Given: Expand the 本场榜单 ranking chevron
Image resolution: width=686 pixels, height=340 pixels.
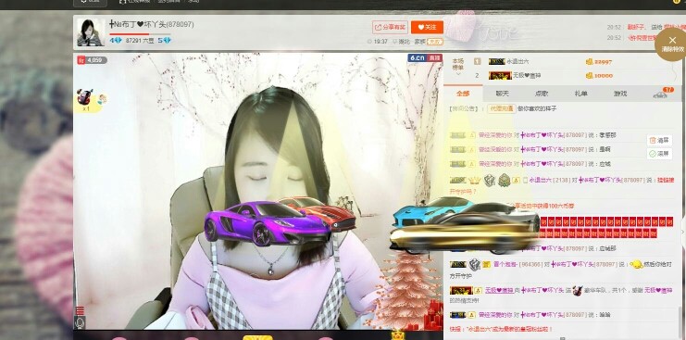Looking at the screenshot, I should pos(458,74).
